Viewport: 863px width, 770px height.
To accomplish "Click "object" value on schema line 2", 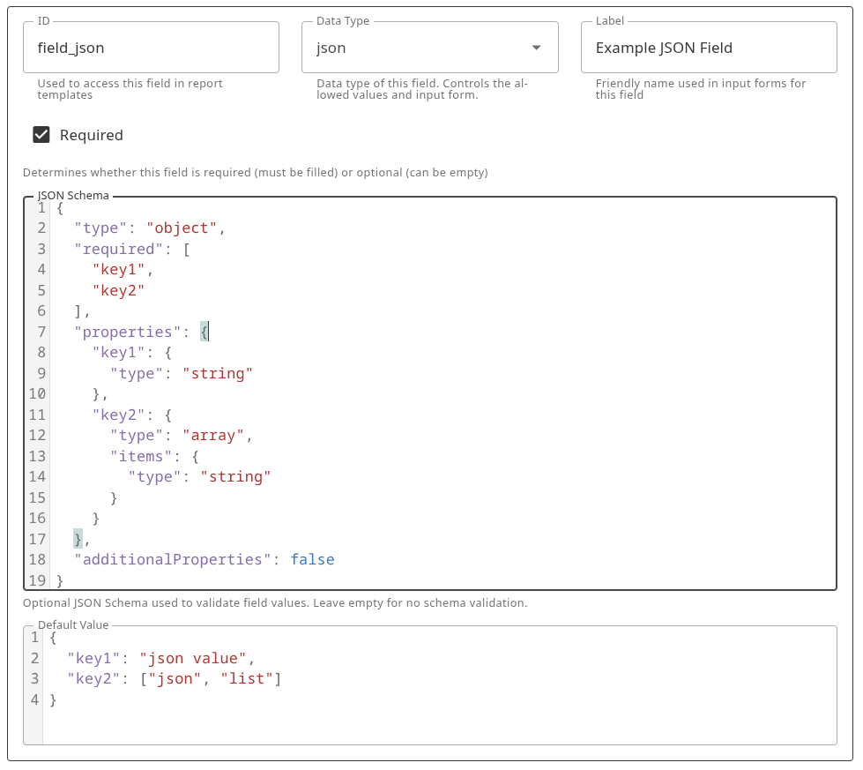I will click(x=182, y=228).
